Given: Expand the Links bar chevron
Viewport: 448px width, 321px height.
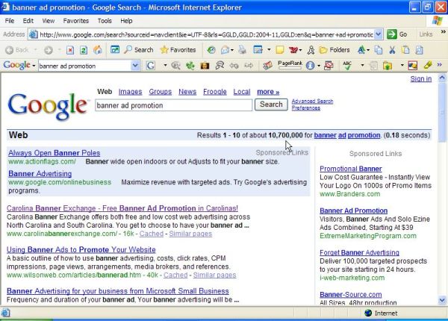Looking at the screenshot, I should coord(443,31).
